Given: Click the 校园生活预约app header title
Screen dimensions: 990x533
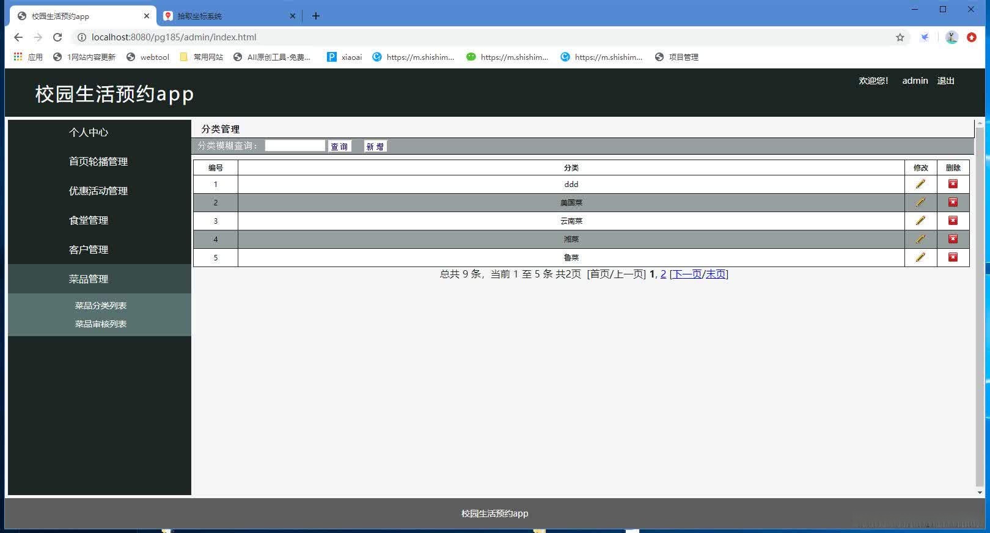Looking at the screenshot, I should click(114, 94).
